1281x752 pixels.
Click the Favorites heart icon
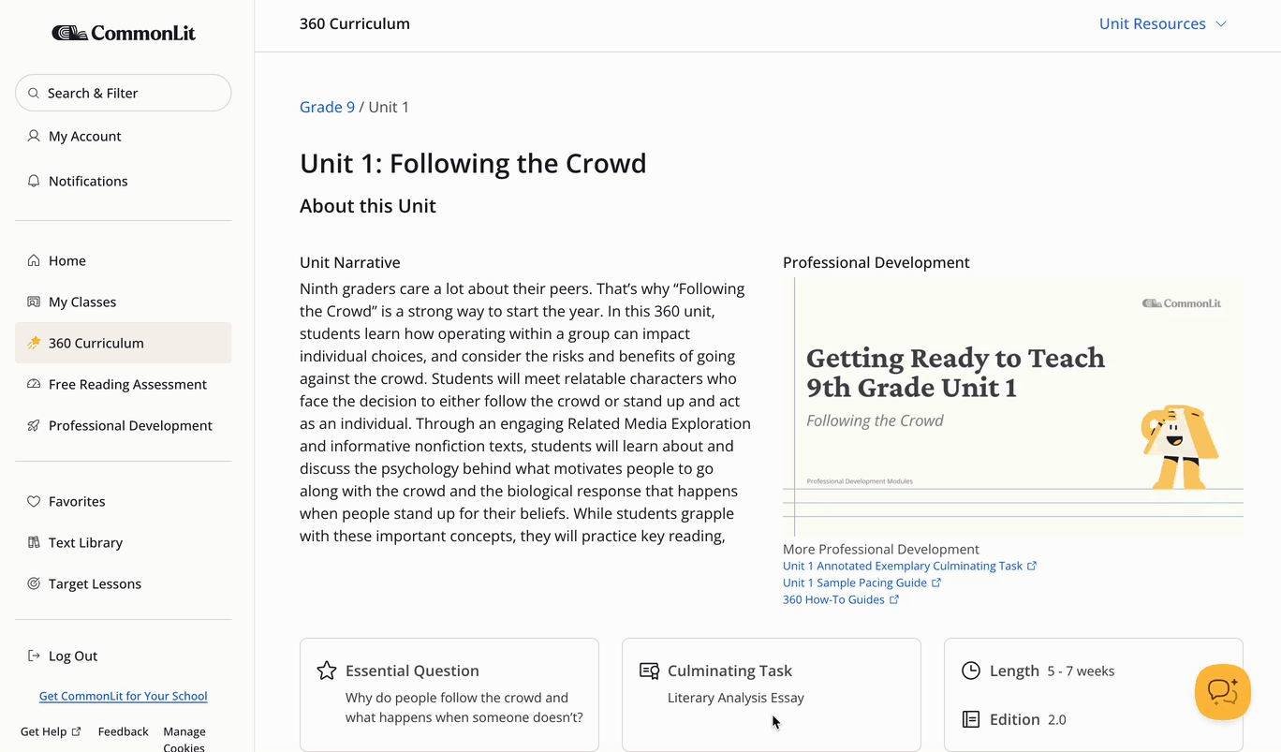[34, 501]
